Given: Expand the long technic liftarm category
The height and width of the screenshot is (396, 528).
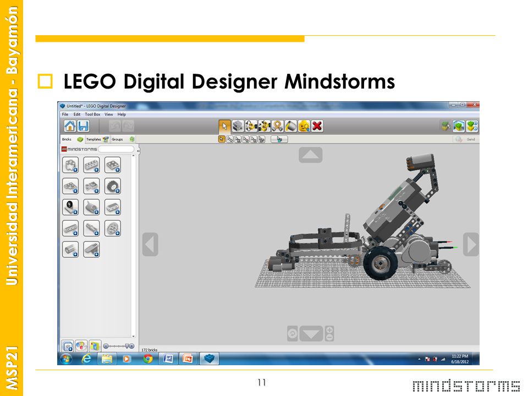Looking at the screenshot, I should 70,228.
